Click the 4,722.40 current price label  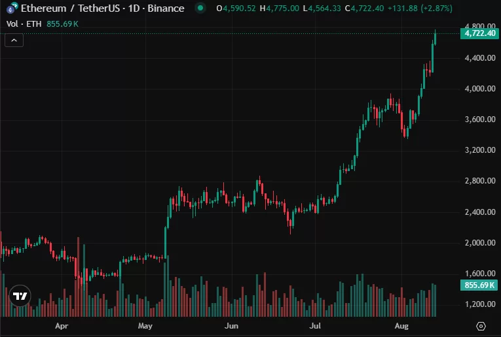(479, 33)
